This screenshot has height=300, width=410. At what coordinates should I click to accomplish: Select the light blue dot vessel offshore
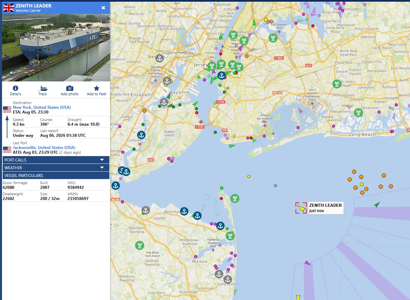(x=275, y=185)
